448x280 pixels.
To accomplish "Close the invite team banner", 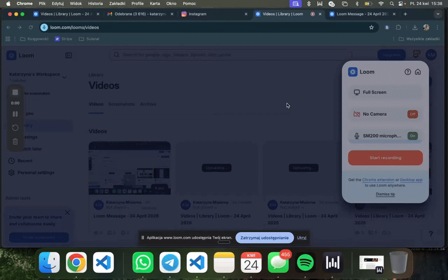I will click(67, 213).
